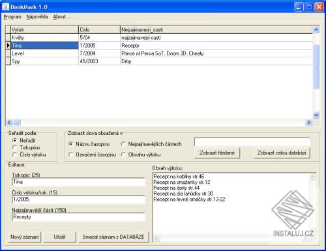Click Smazat záznam z DATABÁZE button
Image resolution: width=326 pixels, height=251 pixels.
click(113, 237)
